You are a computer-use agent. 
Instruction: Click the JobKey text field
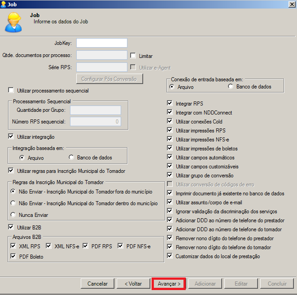click(102, 43)
